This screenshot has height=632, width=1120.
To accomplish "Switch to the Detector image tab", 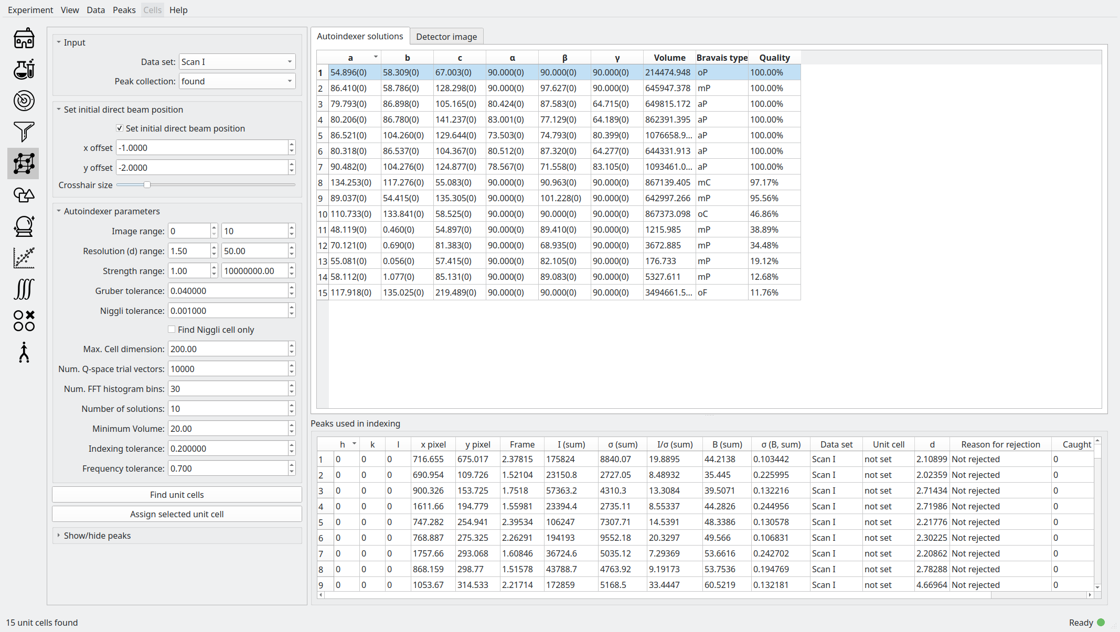I will tap(446, 37).
